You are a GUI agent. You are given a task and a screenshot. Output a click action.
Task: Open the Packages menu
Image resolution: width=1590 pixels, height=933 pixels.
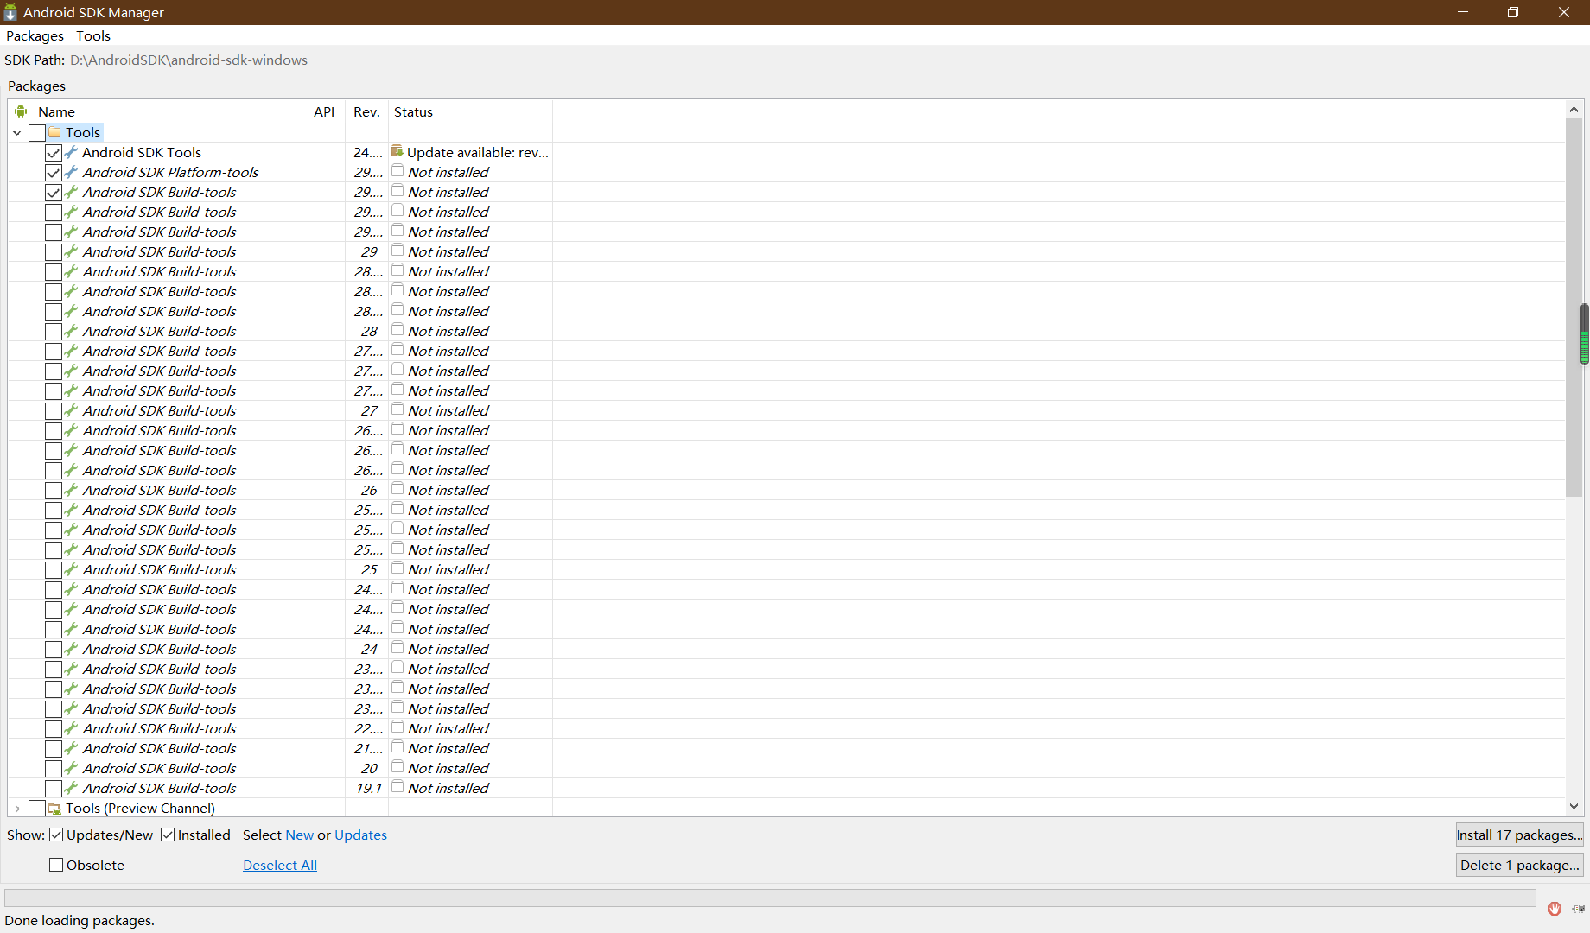click(x=35, y=35)
